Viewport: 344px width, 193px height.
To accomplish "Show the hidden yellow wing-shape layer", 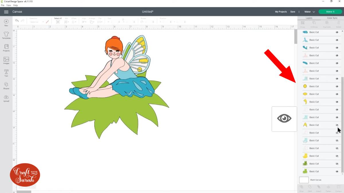I will (x=337, y=125).
